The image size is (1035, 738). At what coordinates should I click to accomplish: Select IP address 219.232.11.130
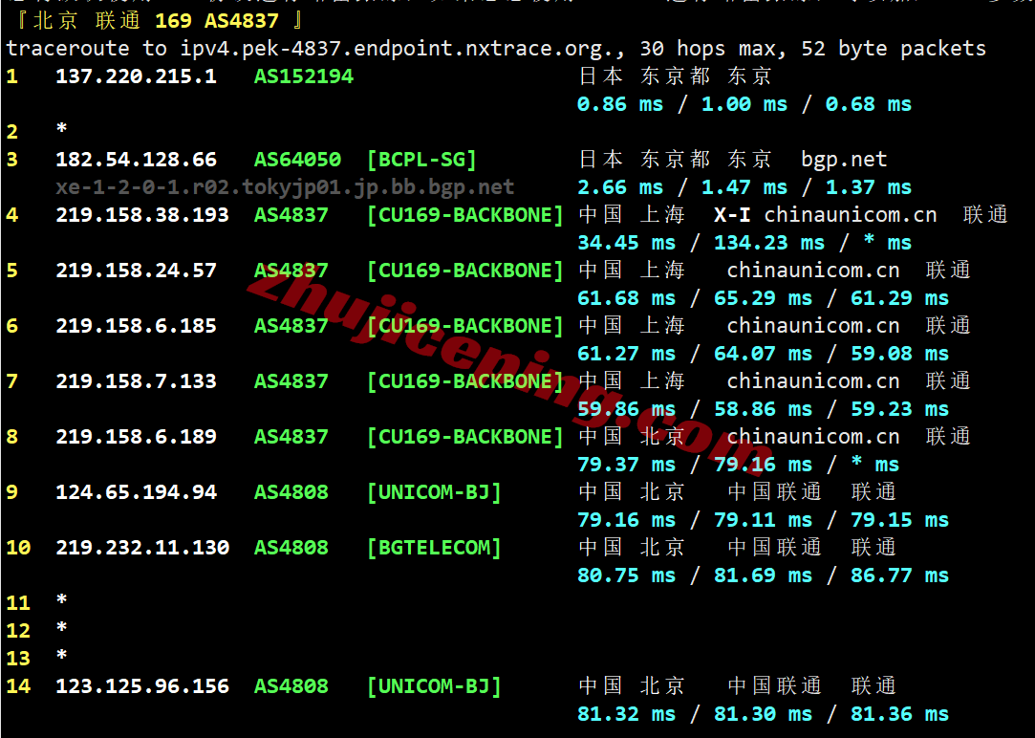[x=141, y=548]
